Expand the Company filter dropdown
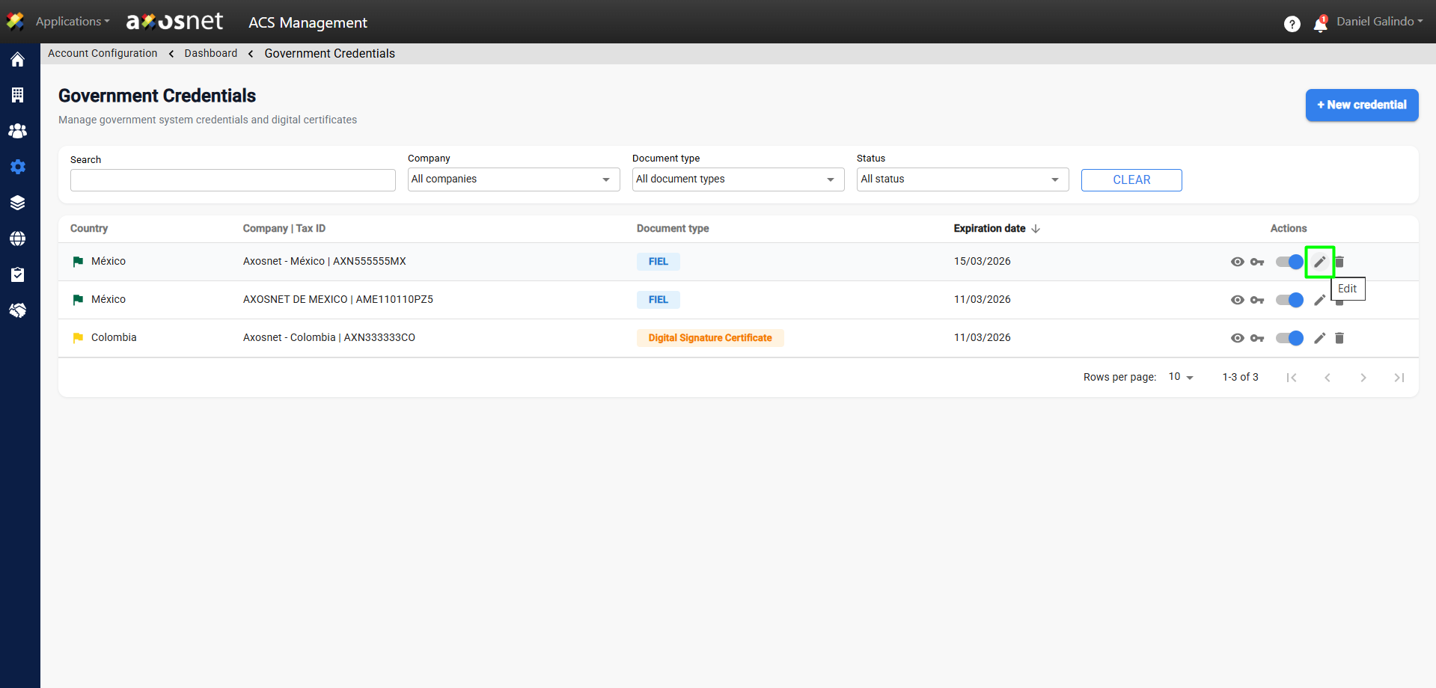 click(513, 179)
